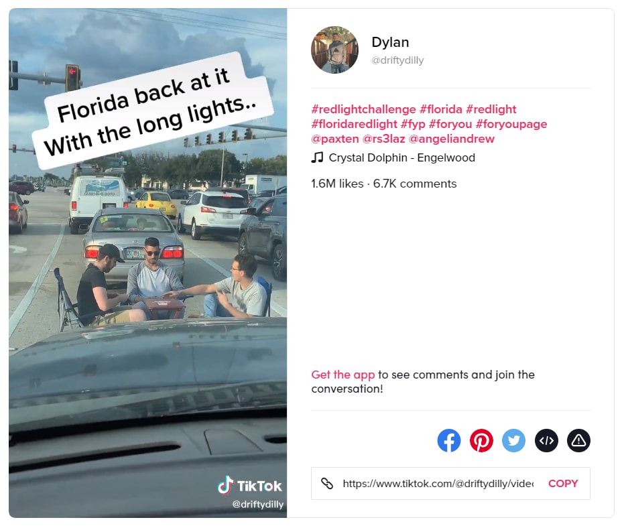Viewport: 624px width, 528px height.
Task: Click the Get the app link
Action: tap(343, 375)
